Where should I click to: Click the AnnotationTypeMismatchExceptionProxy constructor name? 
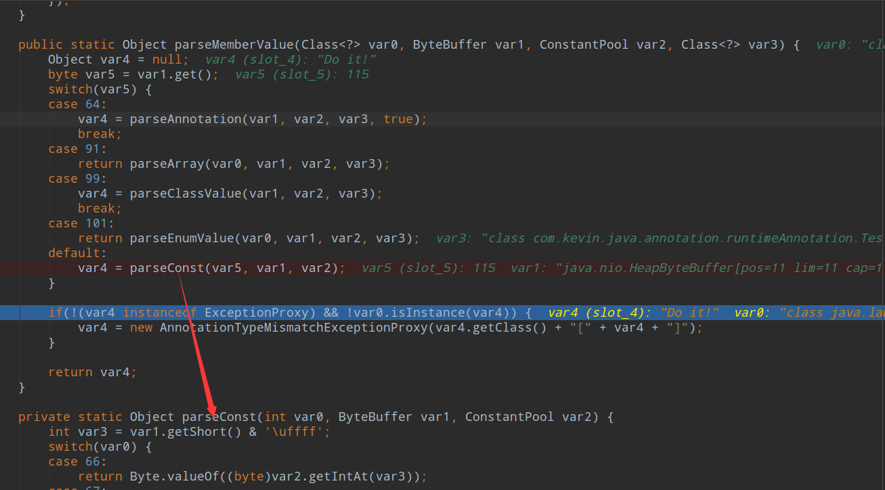[x=294, y=328]
